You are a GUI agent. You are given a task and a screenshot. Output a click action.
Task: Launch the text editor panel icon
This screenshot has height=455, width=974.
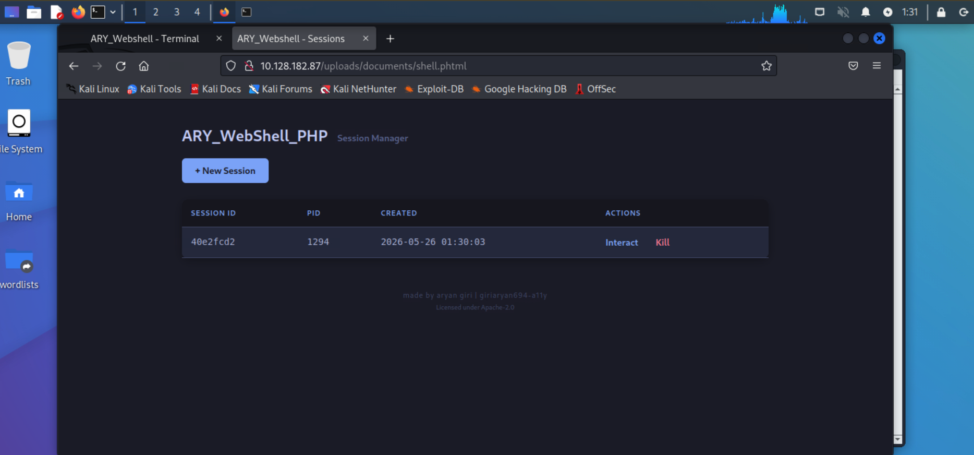click(x=56, y=11)
